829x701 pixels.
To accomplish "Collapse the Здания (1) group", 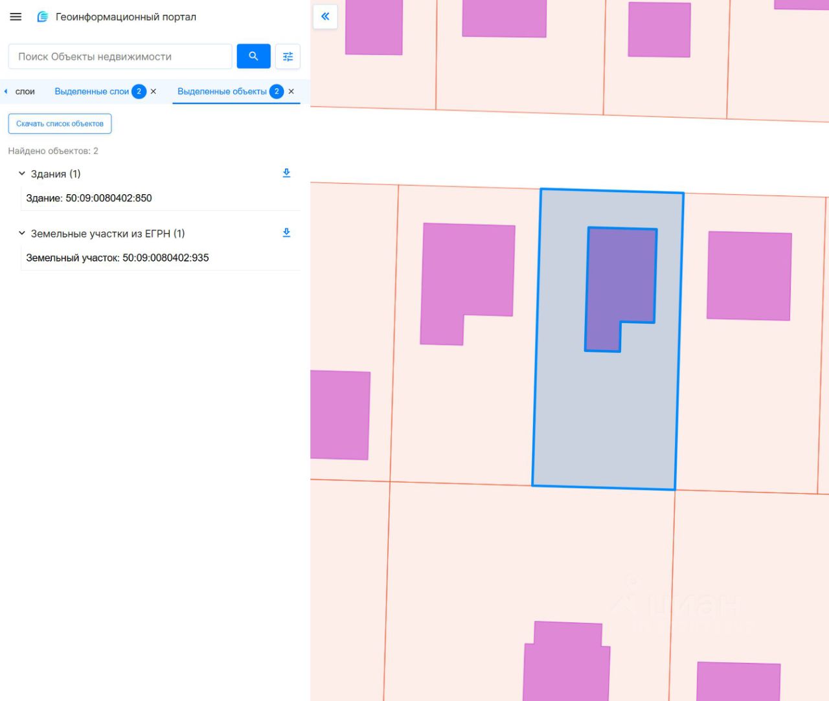I will pos(22,173).
